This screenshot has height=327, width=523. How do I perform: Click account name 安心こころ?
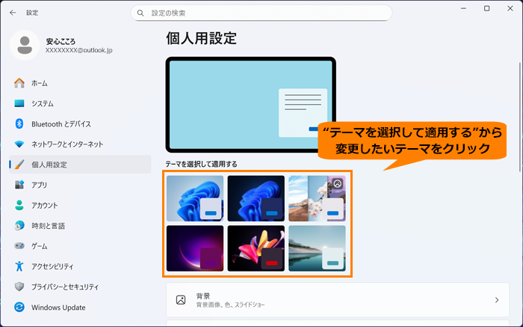click(x=61, y=41)
